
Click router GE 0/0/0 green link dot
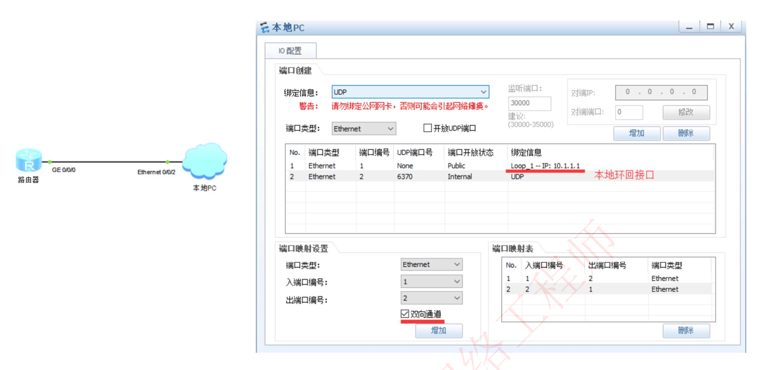point(49,162)
